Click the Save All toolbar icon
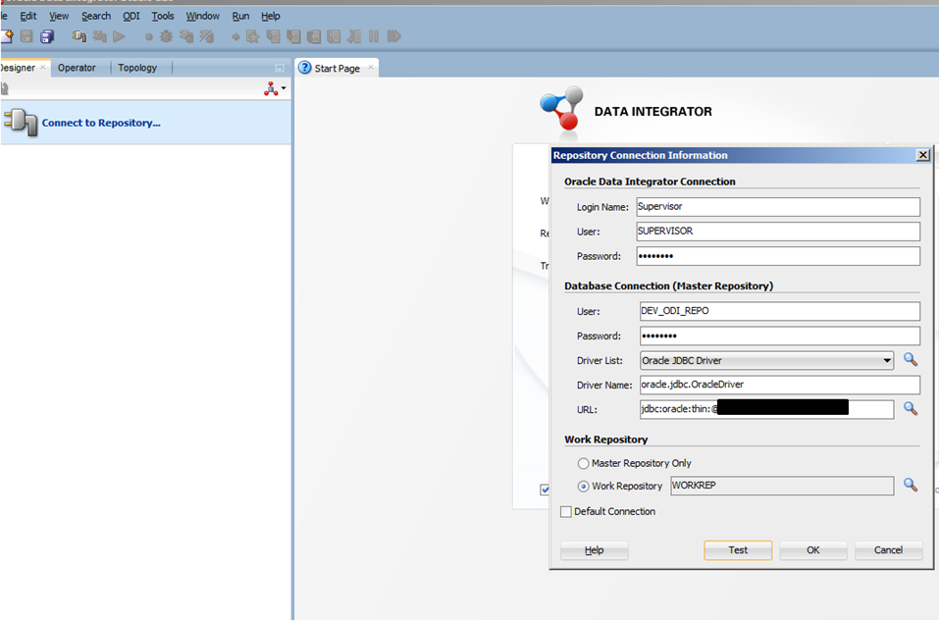The height and width of the screenshot is (621, 939). (46, 36)
